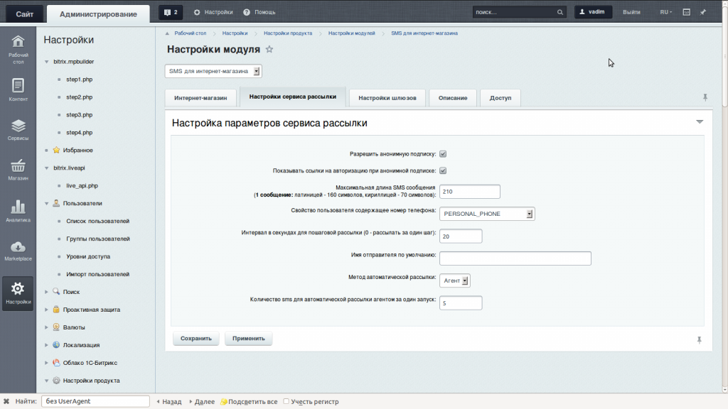The height and width of the screenshot is (409, 728).
Task: Click the Применить button
Action: click(248, 339)
